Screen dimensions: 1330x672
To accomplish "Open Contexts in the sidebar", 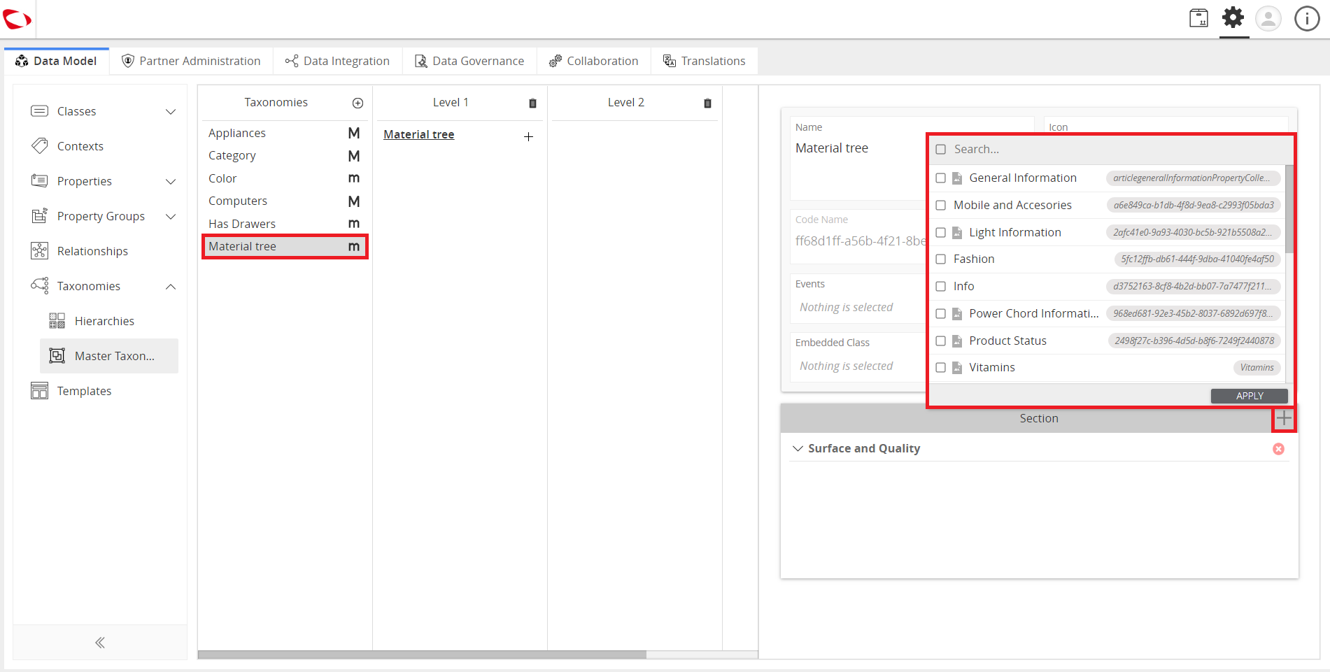I will tap(80, 146).
